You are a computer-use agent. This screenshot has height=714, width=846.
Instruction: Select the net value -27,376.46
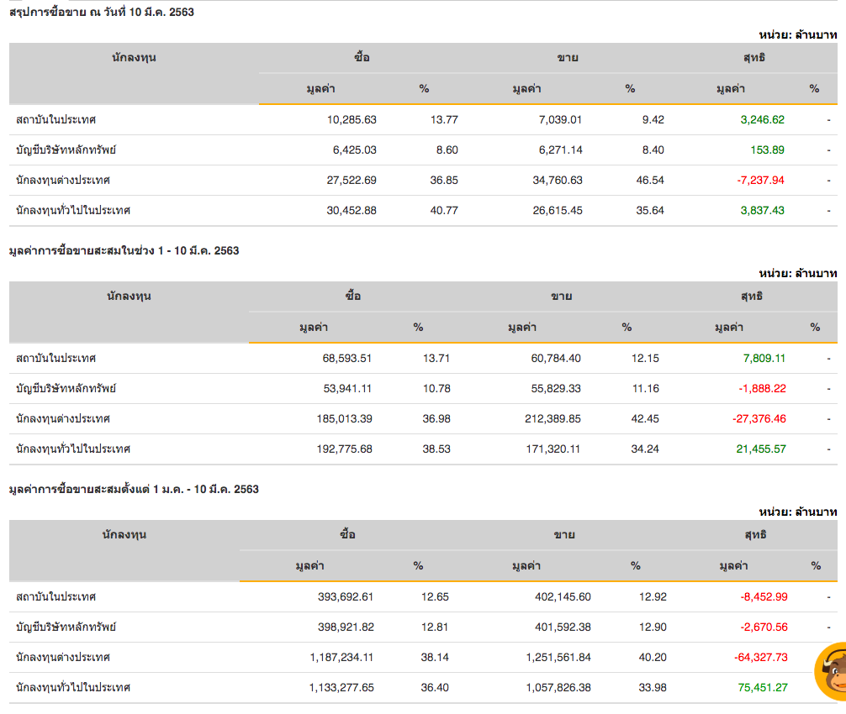pyautogui.click(x=759, y=418)
